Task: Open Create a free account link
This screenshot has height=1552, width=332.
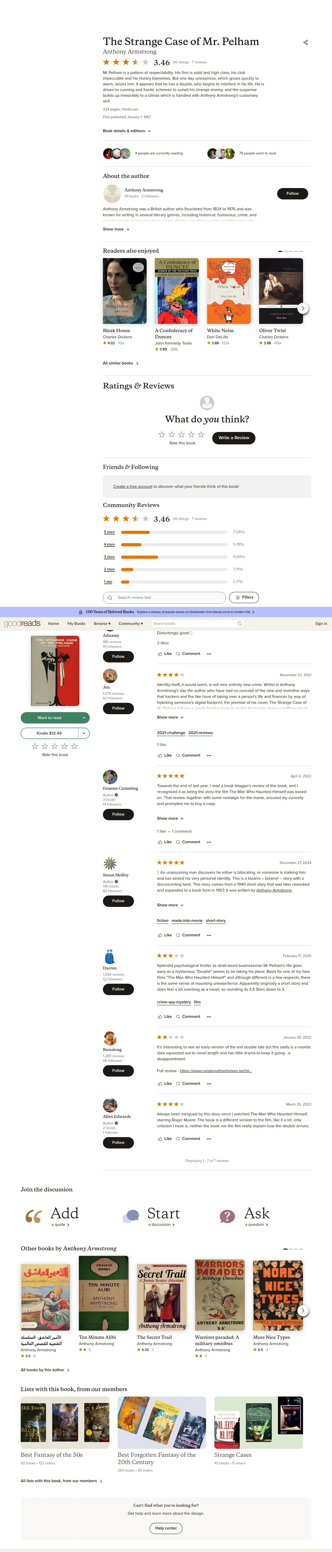Action: pyautogui.click(x=133, y=487)
